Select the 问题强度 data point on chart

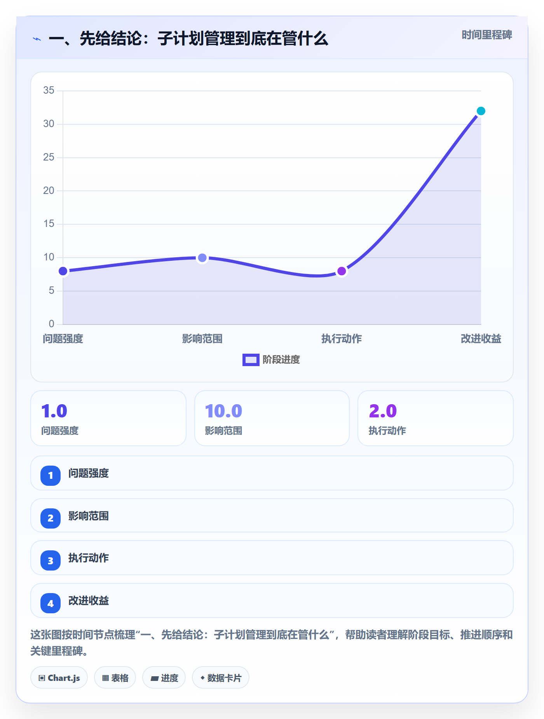pos(63,271)
